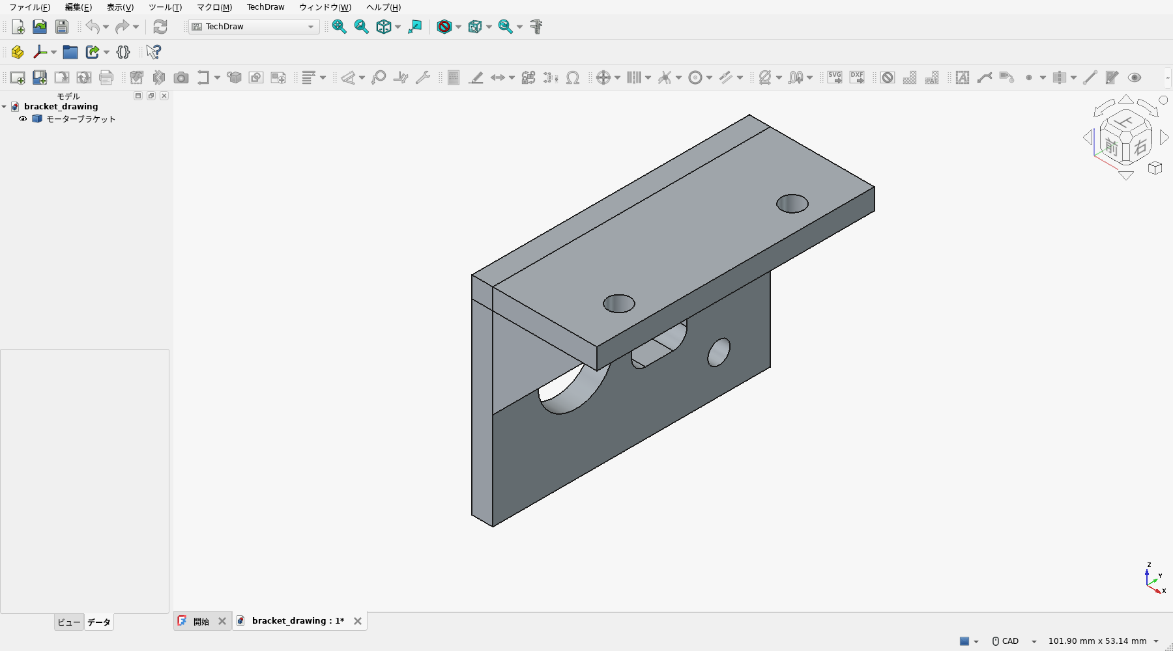The height and width of the screenshot is (651, 1173).
Task: Insert new default TechDraw page
Action: 18,77
